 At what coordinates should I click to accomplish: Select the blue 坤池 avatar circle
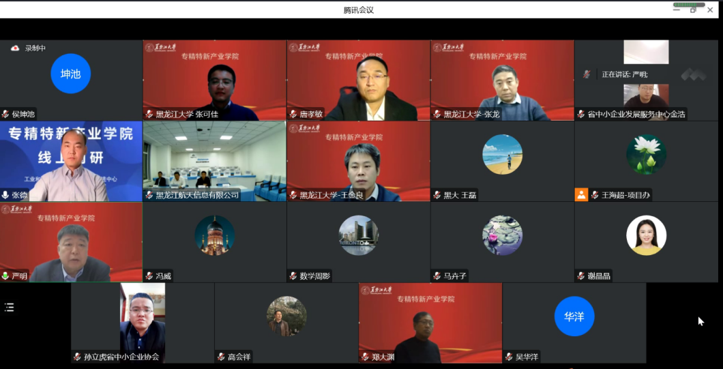tap(70, 74)
